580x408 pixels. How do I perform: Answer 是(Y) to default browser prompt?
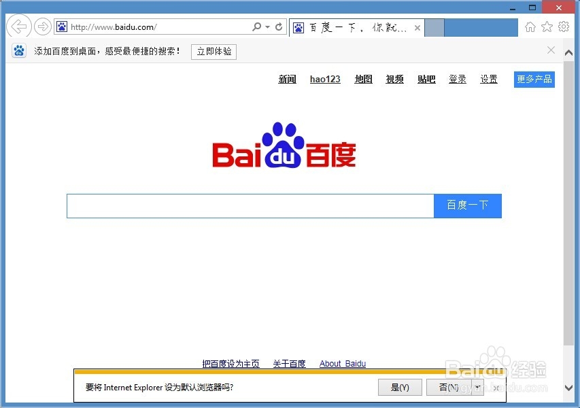(x=400, y=388)
